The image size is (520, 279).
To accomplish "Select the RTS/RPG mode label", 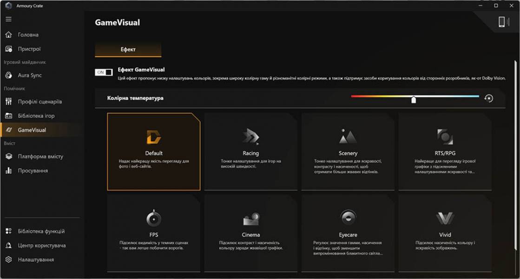I will (x=445, y=153).
